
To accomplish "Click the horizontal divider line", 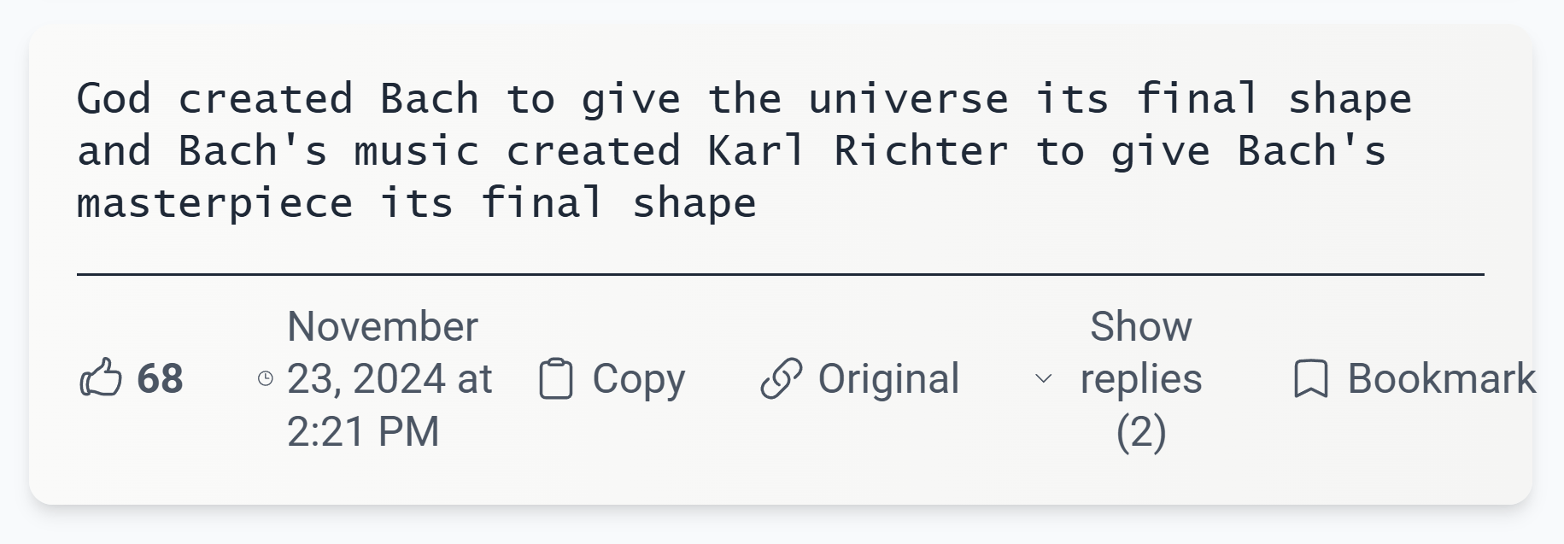I will (x=780, y=274).
